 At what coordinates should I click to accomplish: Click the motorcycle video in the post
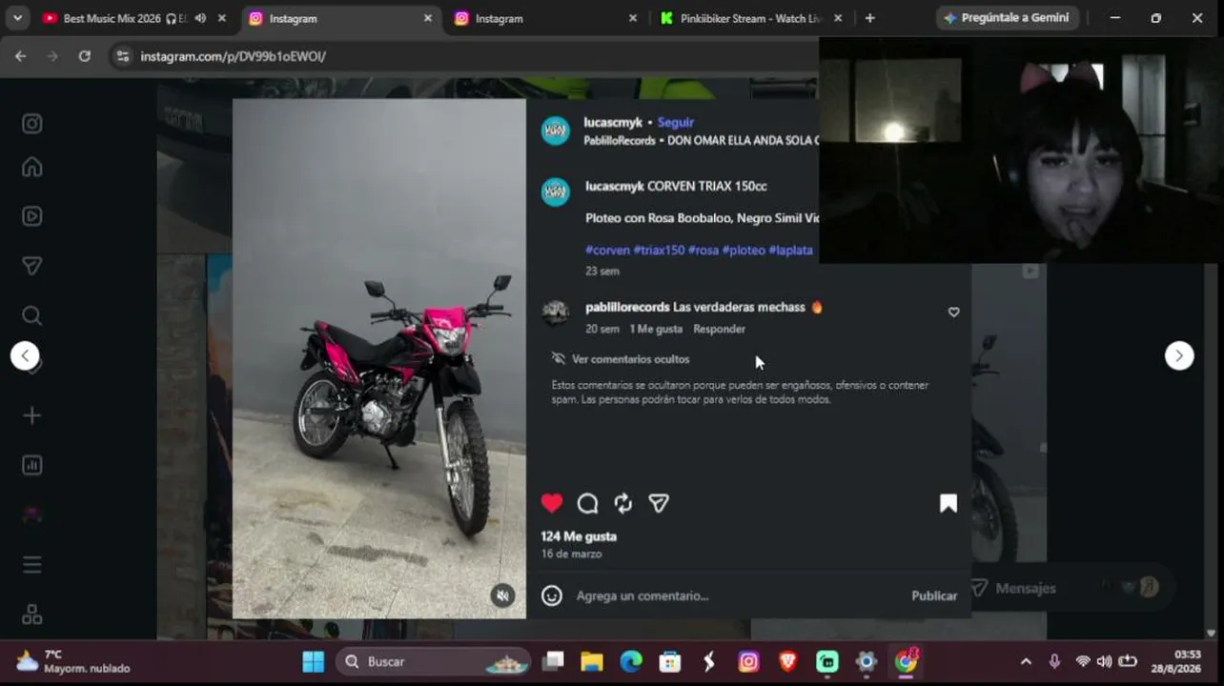[379, 358]
